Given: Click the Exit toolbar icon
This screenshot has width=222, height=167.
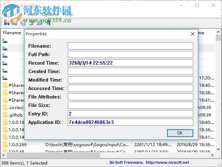Looking at the screenshot, I should (48, 23).
